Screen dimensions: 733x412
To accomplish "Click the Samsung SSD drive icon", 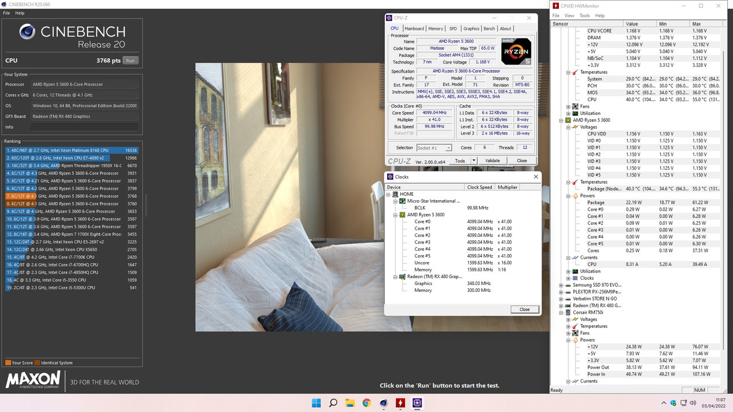I will [x=568, y=285].
